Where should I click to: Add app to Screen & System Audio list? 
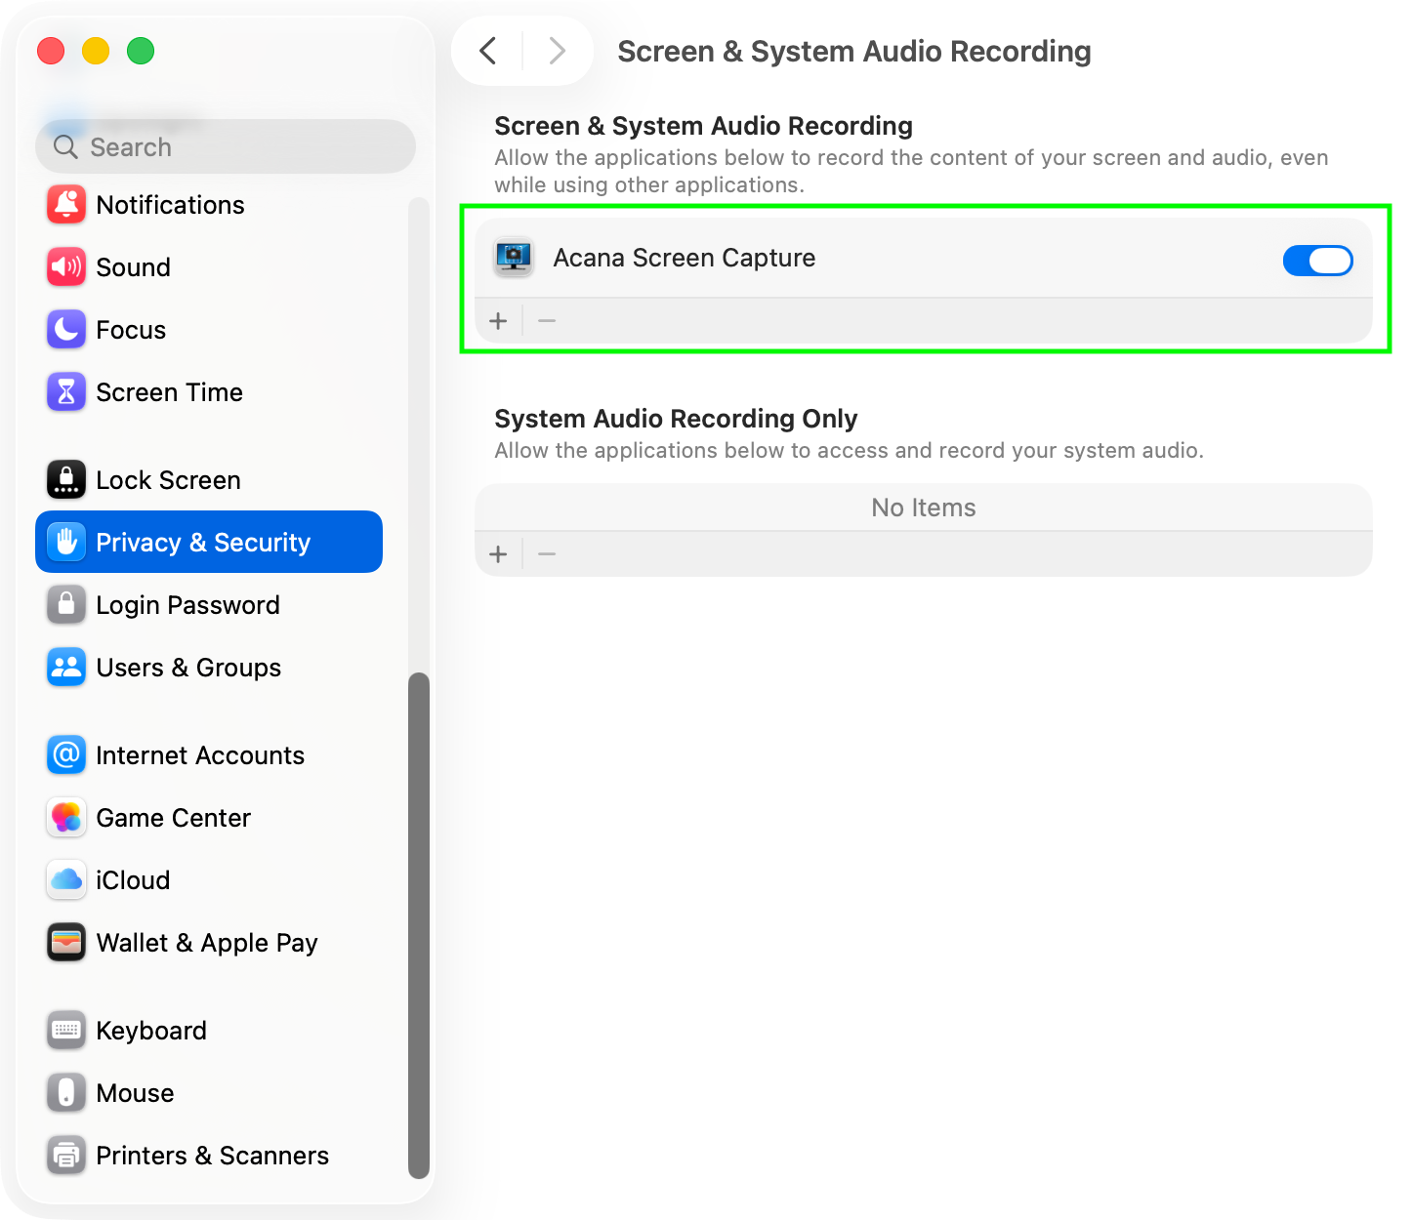498,321
